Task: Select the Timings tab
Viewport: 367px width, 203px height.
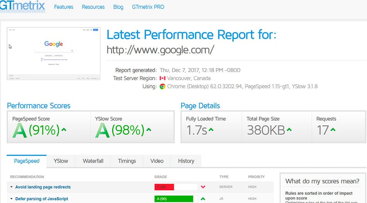Action: click(127, 161)
